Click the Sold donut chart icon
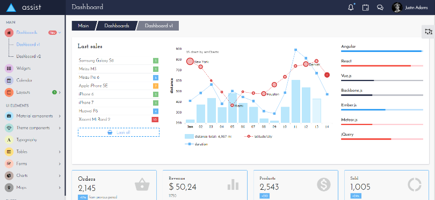 pos(415,184)
